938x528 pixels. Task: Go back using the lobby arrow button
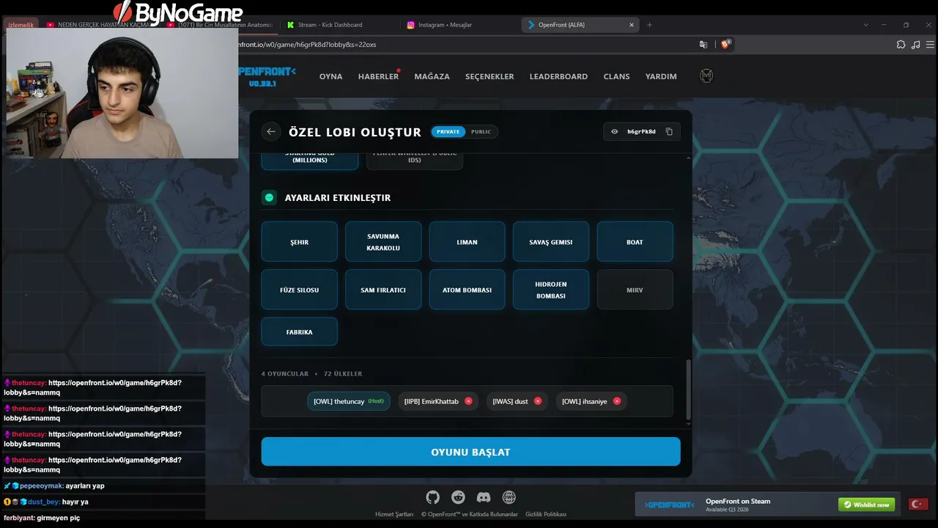click(271, 131)
